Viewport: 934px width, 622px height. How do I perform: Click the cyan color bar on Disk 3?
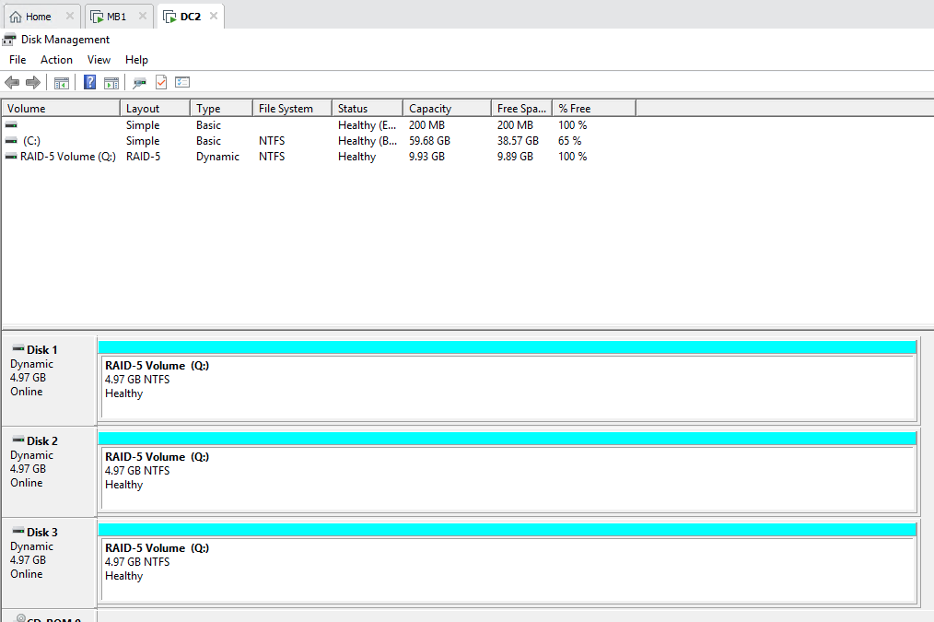[x=507, y=529]
